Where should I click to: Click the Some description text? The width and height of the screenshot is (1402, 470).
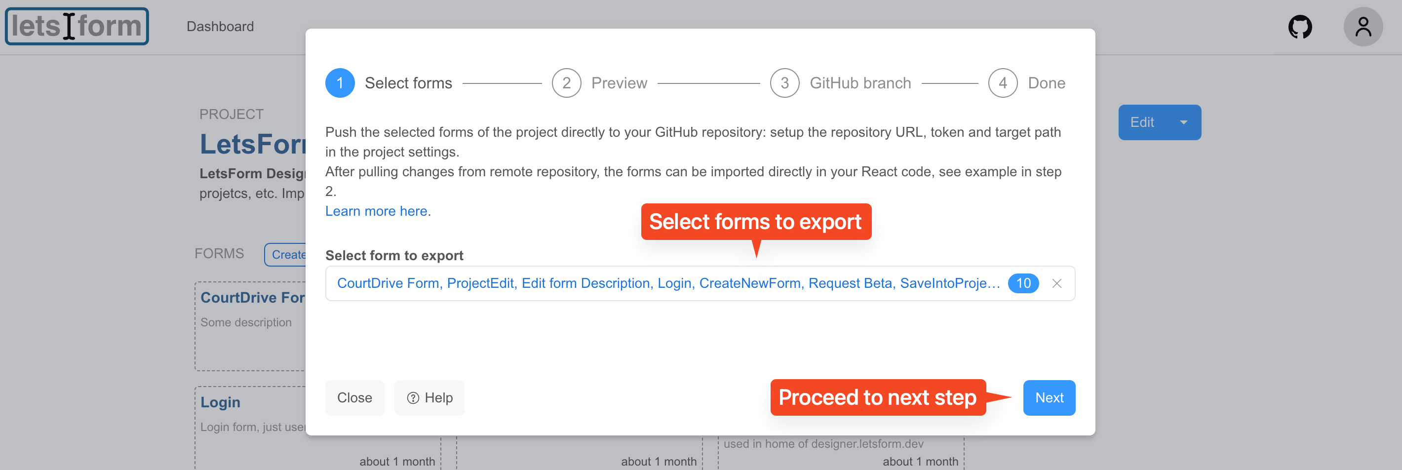coord(246,322)
